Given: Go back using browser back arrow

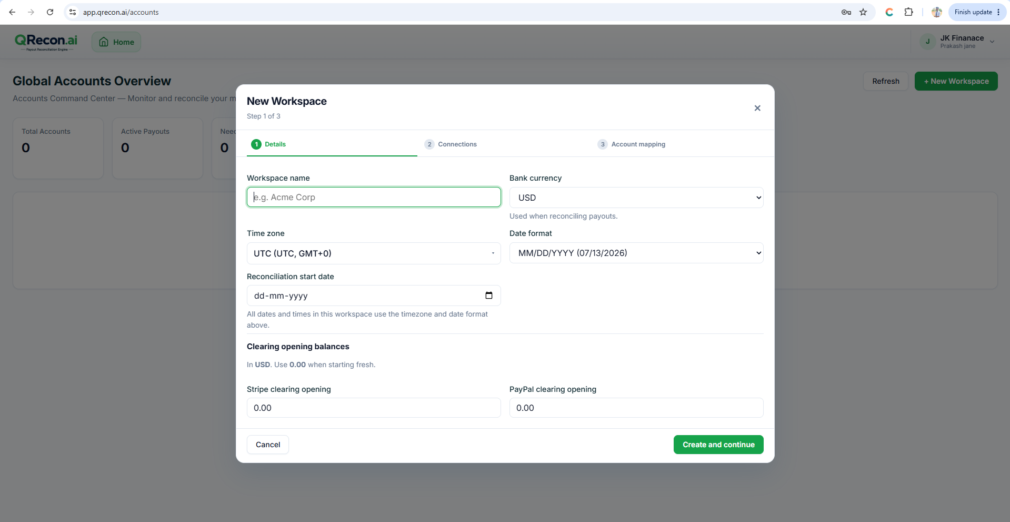Looking at the screenshot, I should pyautogui.click(x=12, y=12).
